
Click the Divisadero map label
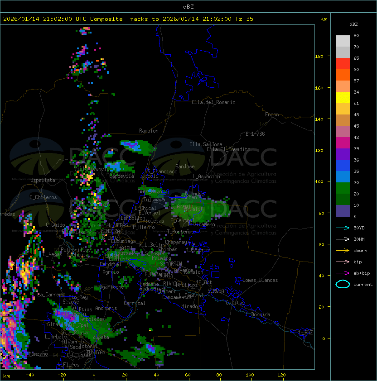coord(201,224)
